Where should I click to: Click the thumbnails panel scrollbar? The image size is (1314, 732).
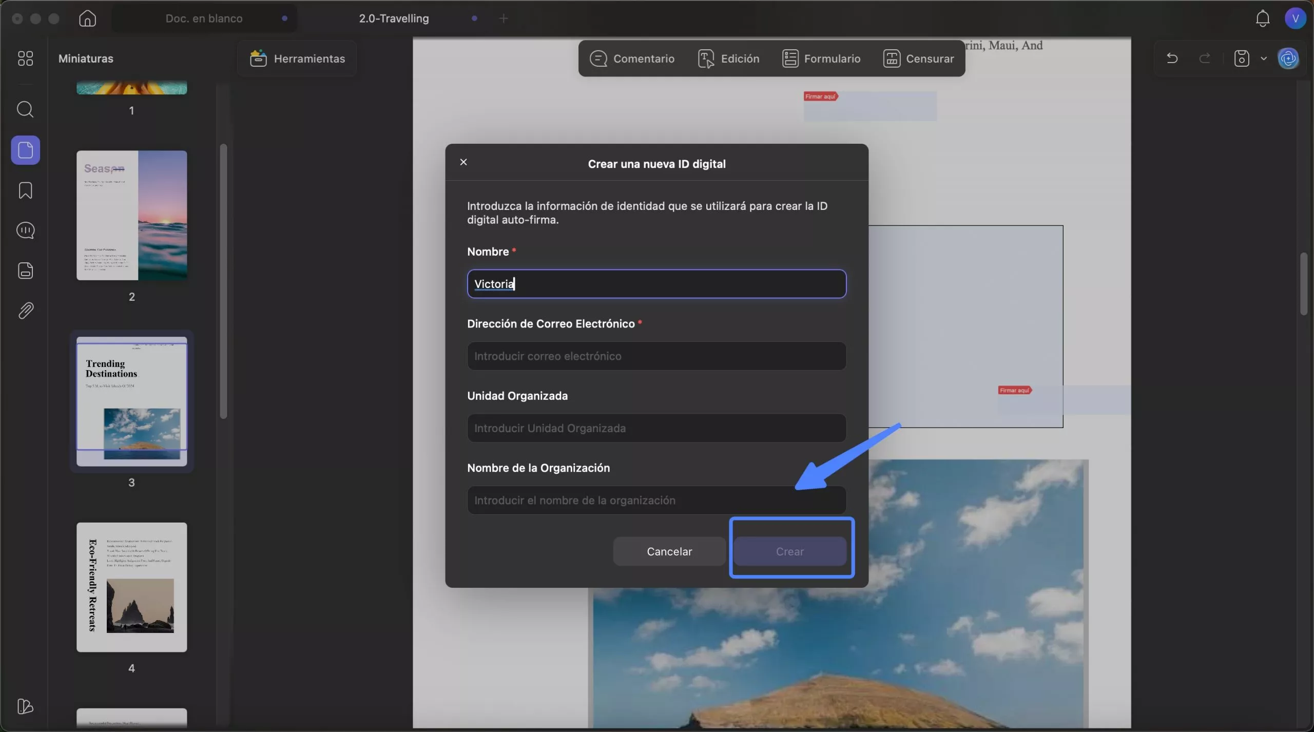pos(223,281)
